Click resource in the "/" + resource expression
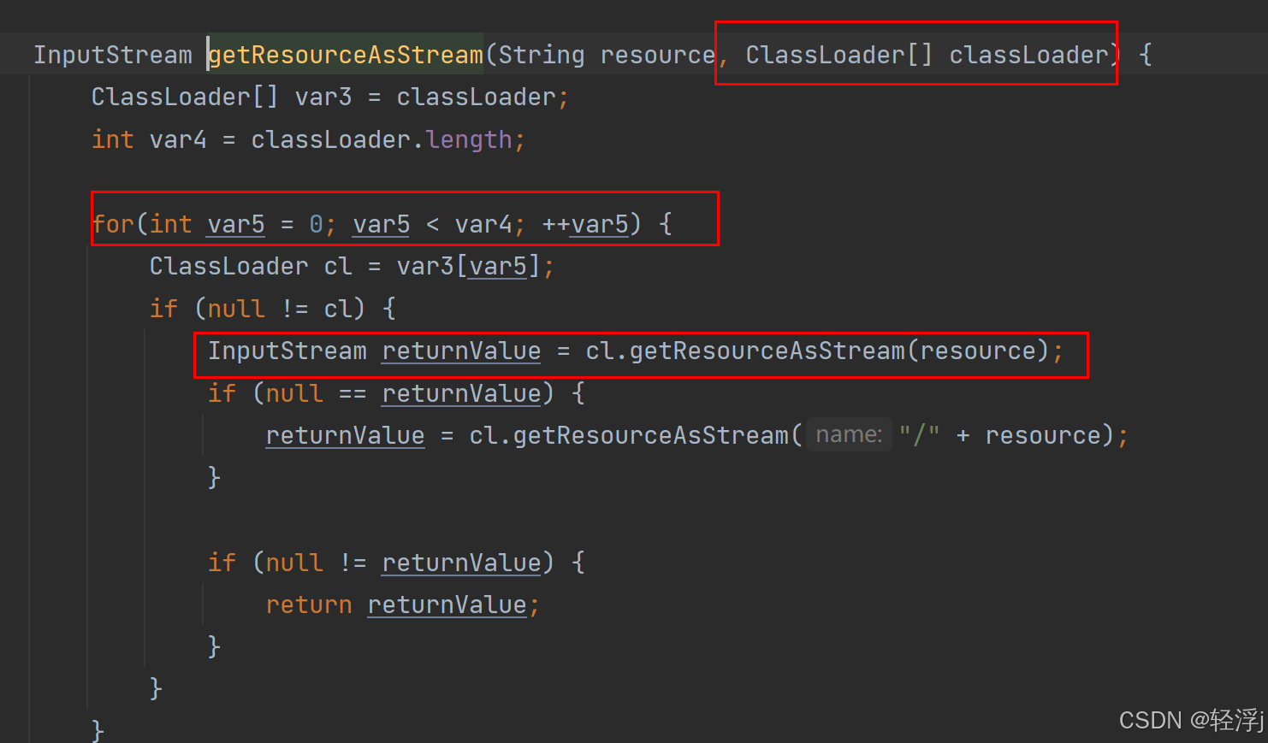This screenshot has height=743, width=1268. click(x=1043, y=435)
